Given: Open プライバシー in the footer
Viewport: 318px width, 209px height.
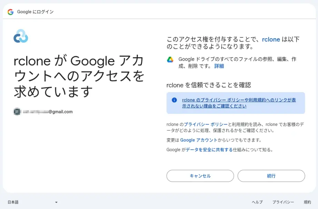Looking at the screenshot, I should pyautogui.click(x=283, y=202).
